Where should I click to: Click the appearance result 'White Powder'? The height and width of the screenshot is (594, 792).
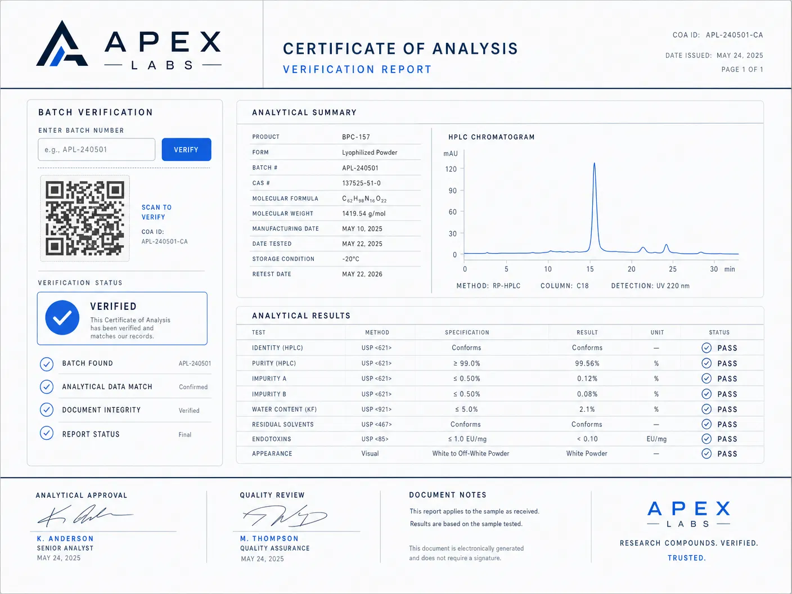pos(587,453)
